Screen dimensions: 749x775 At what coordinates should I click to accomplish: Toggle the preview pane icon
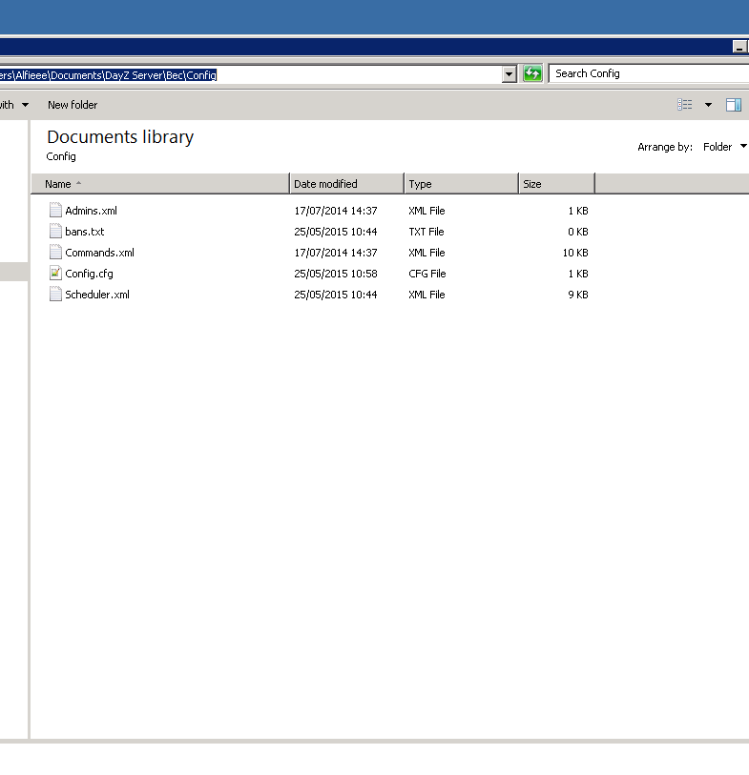coord(733,105)
